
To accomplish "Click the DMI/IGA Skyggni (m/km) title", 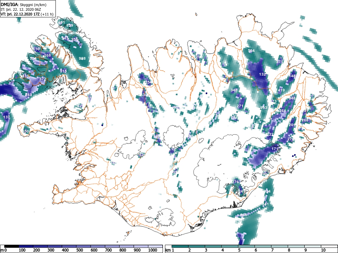I will click(x=24, y=4).
